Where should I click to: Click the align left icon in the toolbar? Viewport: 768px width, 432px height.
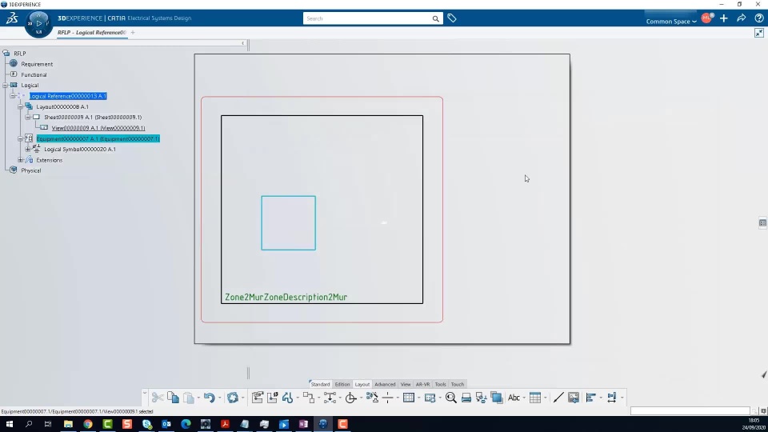pyautogui.click(x=590, y=398)
